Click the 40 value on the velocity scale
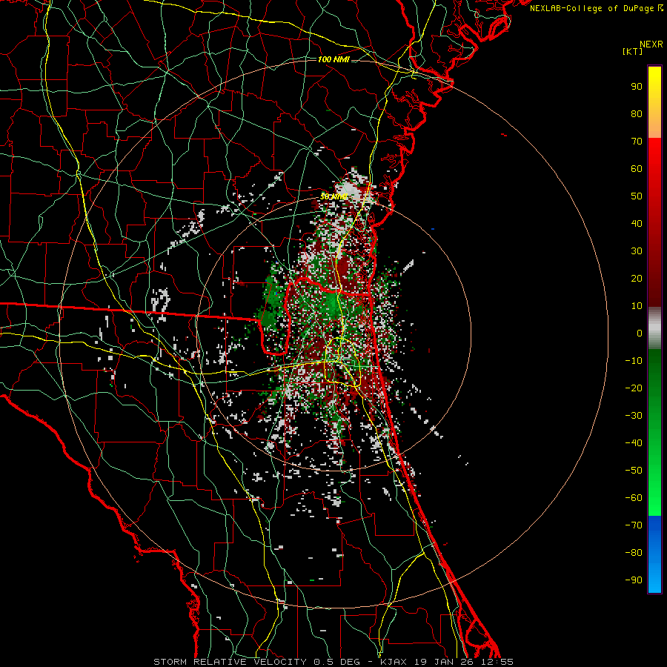Screen dimensions: 667x667 637,224
